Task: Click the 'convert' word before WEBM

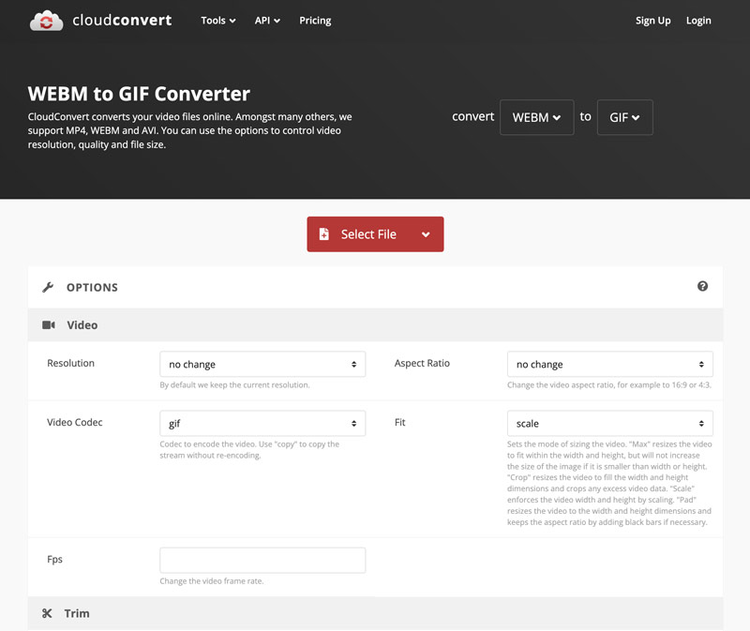Action: tap(472, 116)
